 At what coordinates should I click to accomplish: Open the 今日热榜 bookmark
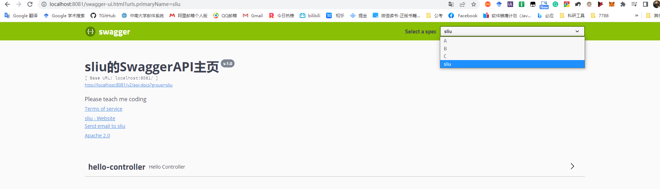281,15
